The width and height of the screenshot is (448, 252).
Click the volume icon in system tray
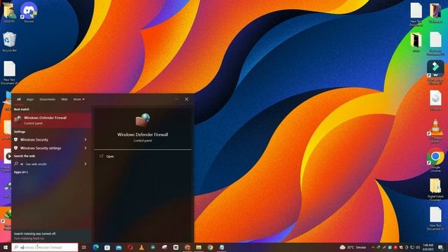click(x=418, y=247)
